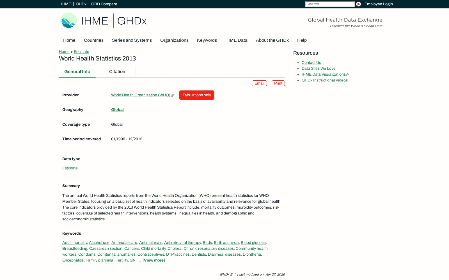The image size is (449, 280).
Task: Open Contact Us in Resources
Action: [311, 63]
